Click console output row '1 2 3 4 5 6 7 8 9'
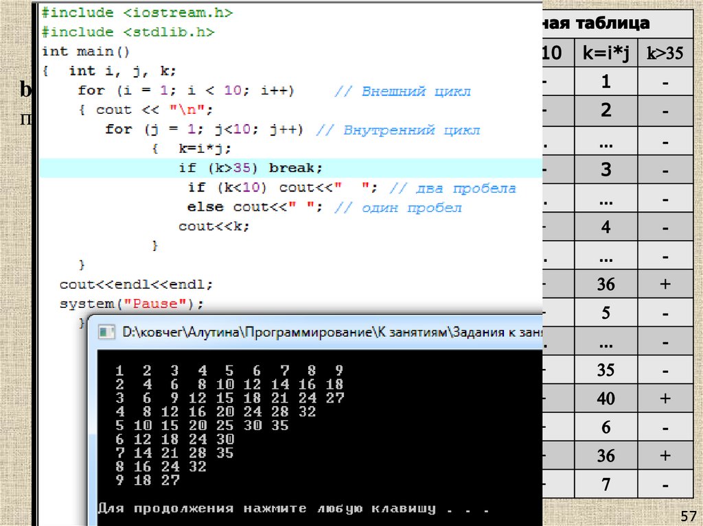 click(229, 370)
